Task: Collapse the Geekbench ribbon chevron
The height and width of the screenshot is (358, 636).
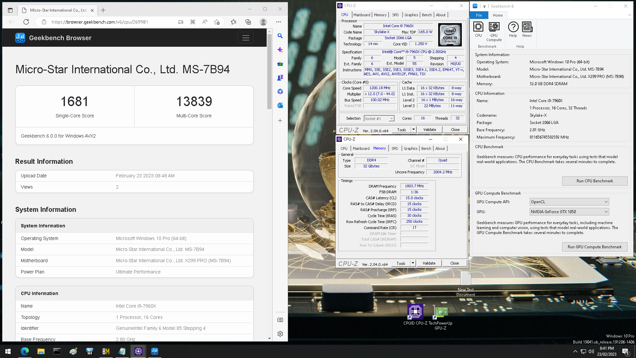Action: [630, 15]
